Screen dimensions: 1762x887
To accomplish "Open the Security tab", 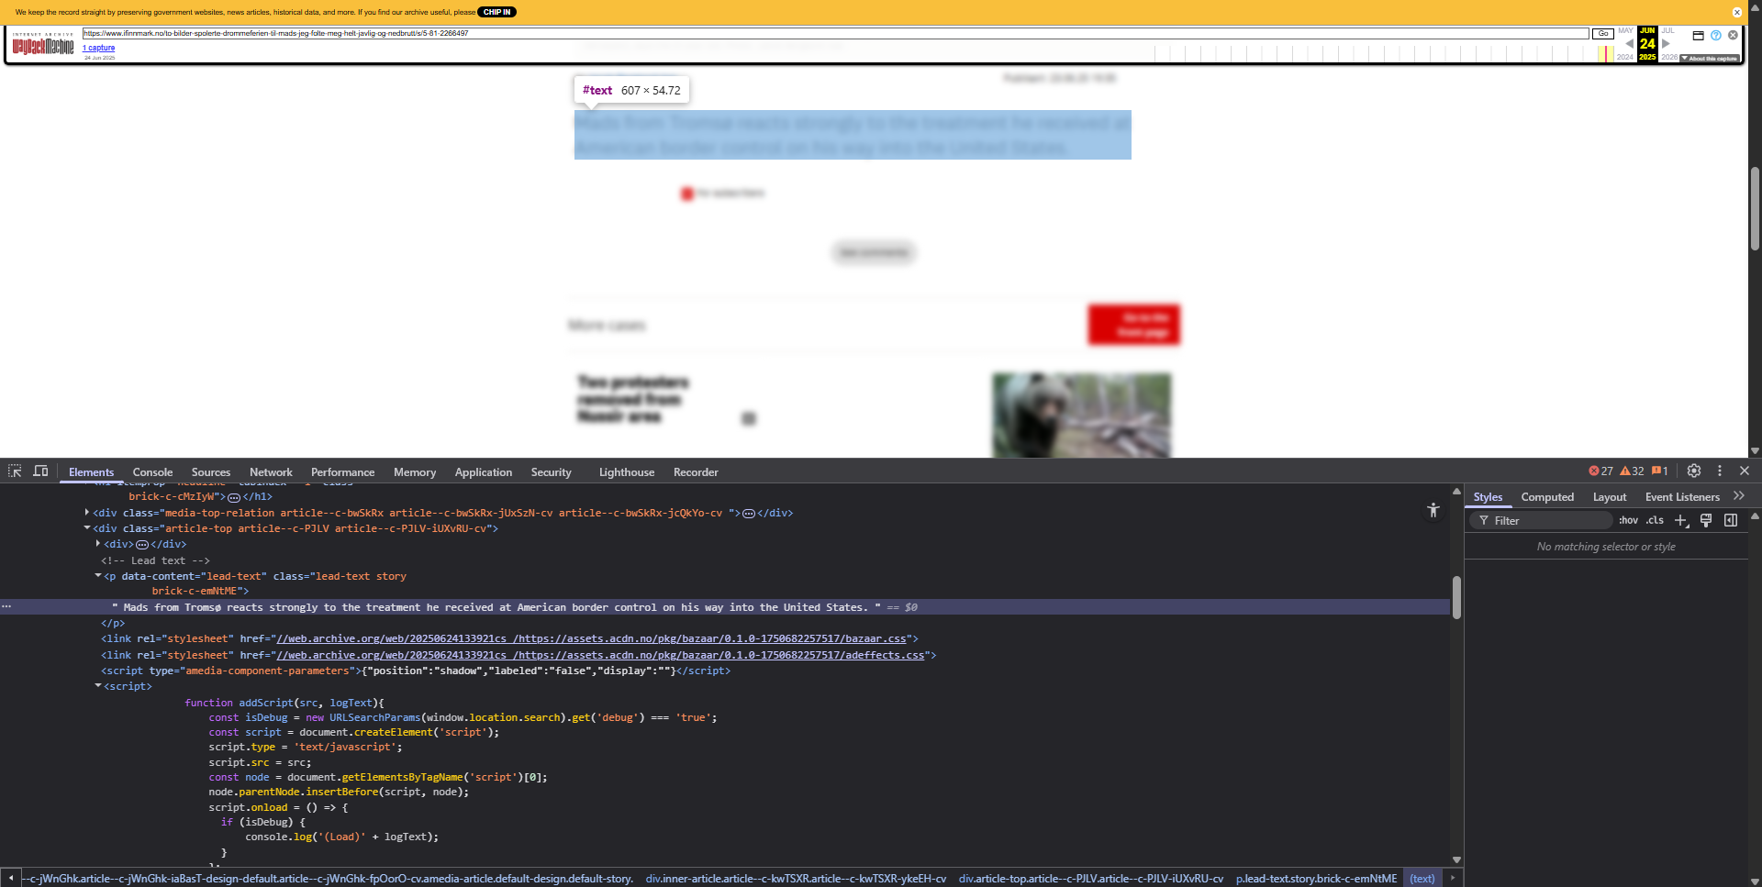I will [551, 471].
